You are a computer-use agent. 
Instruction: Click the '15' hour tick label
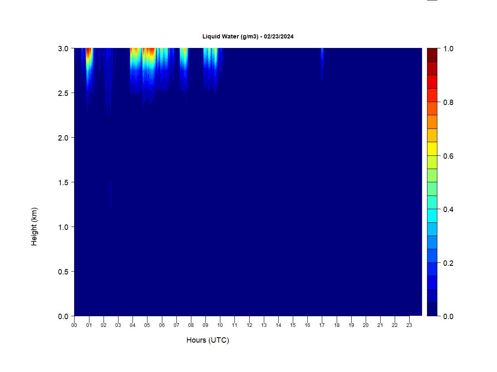293,325
